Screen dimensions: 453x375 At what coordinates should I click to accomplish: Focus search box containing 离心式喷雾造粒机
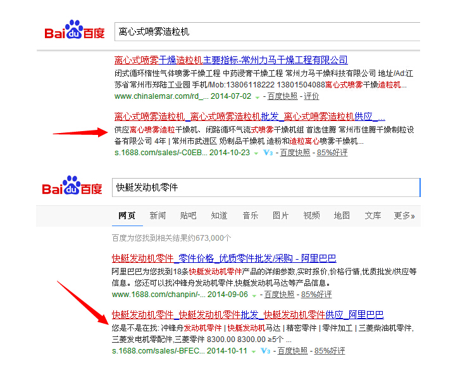267,32
